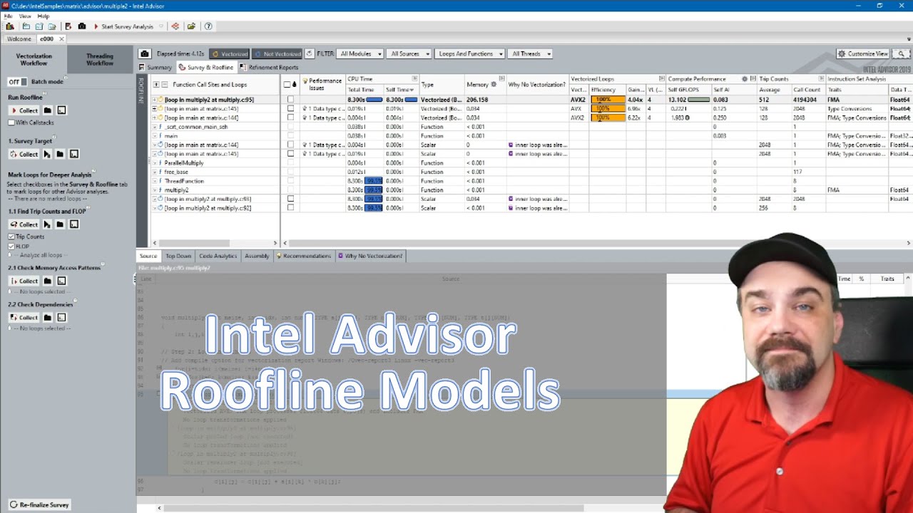Screen dimensions: 913x513
Task: Uncheck the Trip Counts checkbox
Action: [x=11, y=237]
